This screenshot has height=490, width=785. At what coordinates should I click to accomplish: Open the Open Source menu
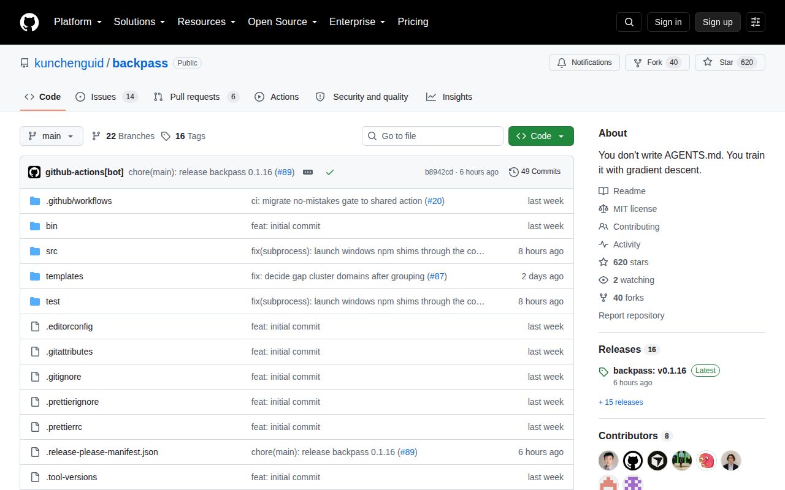pos(283,22)
